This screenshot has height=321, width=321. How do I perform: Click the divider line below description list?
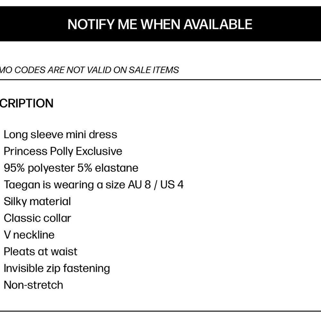(160, 311)
